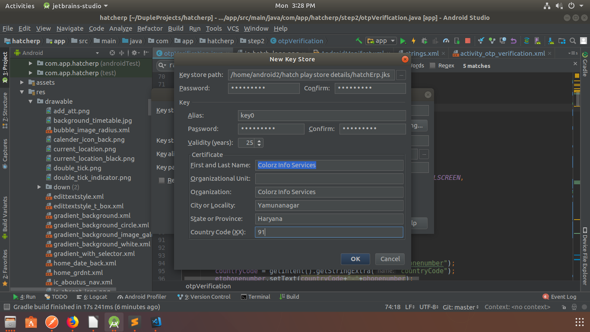Click the purple Revert arrow icon
Viewport: 590px width, 332px height.
coord(514,41)
